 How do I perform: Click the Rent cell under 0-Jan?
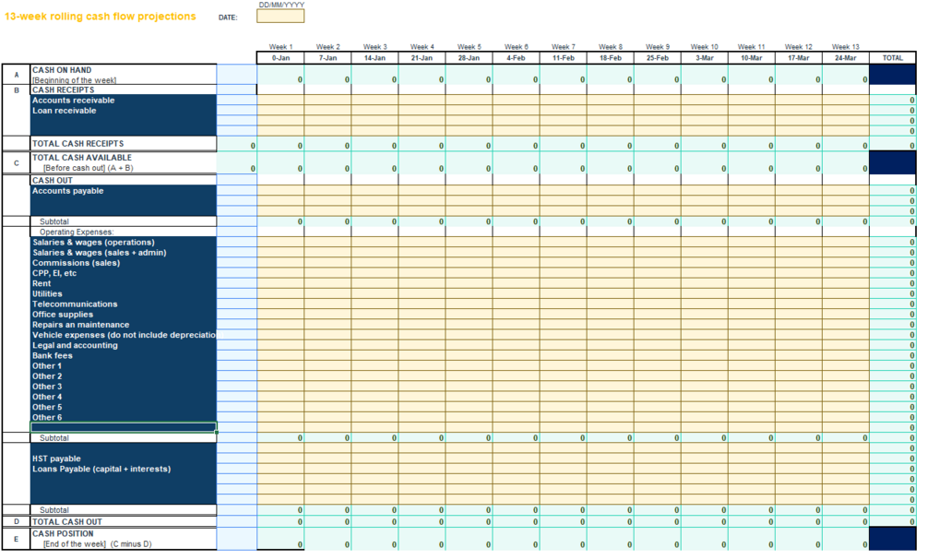(280, 283)
